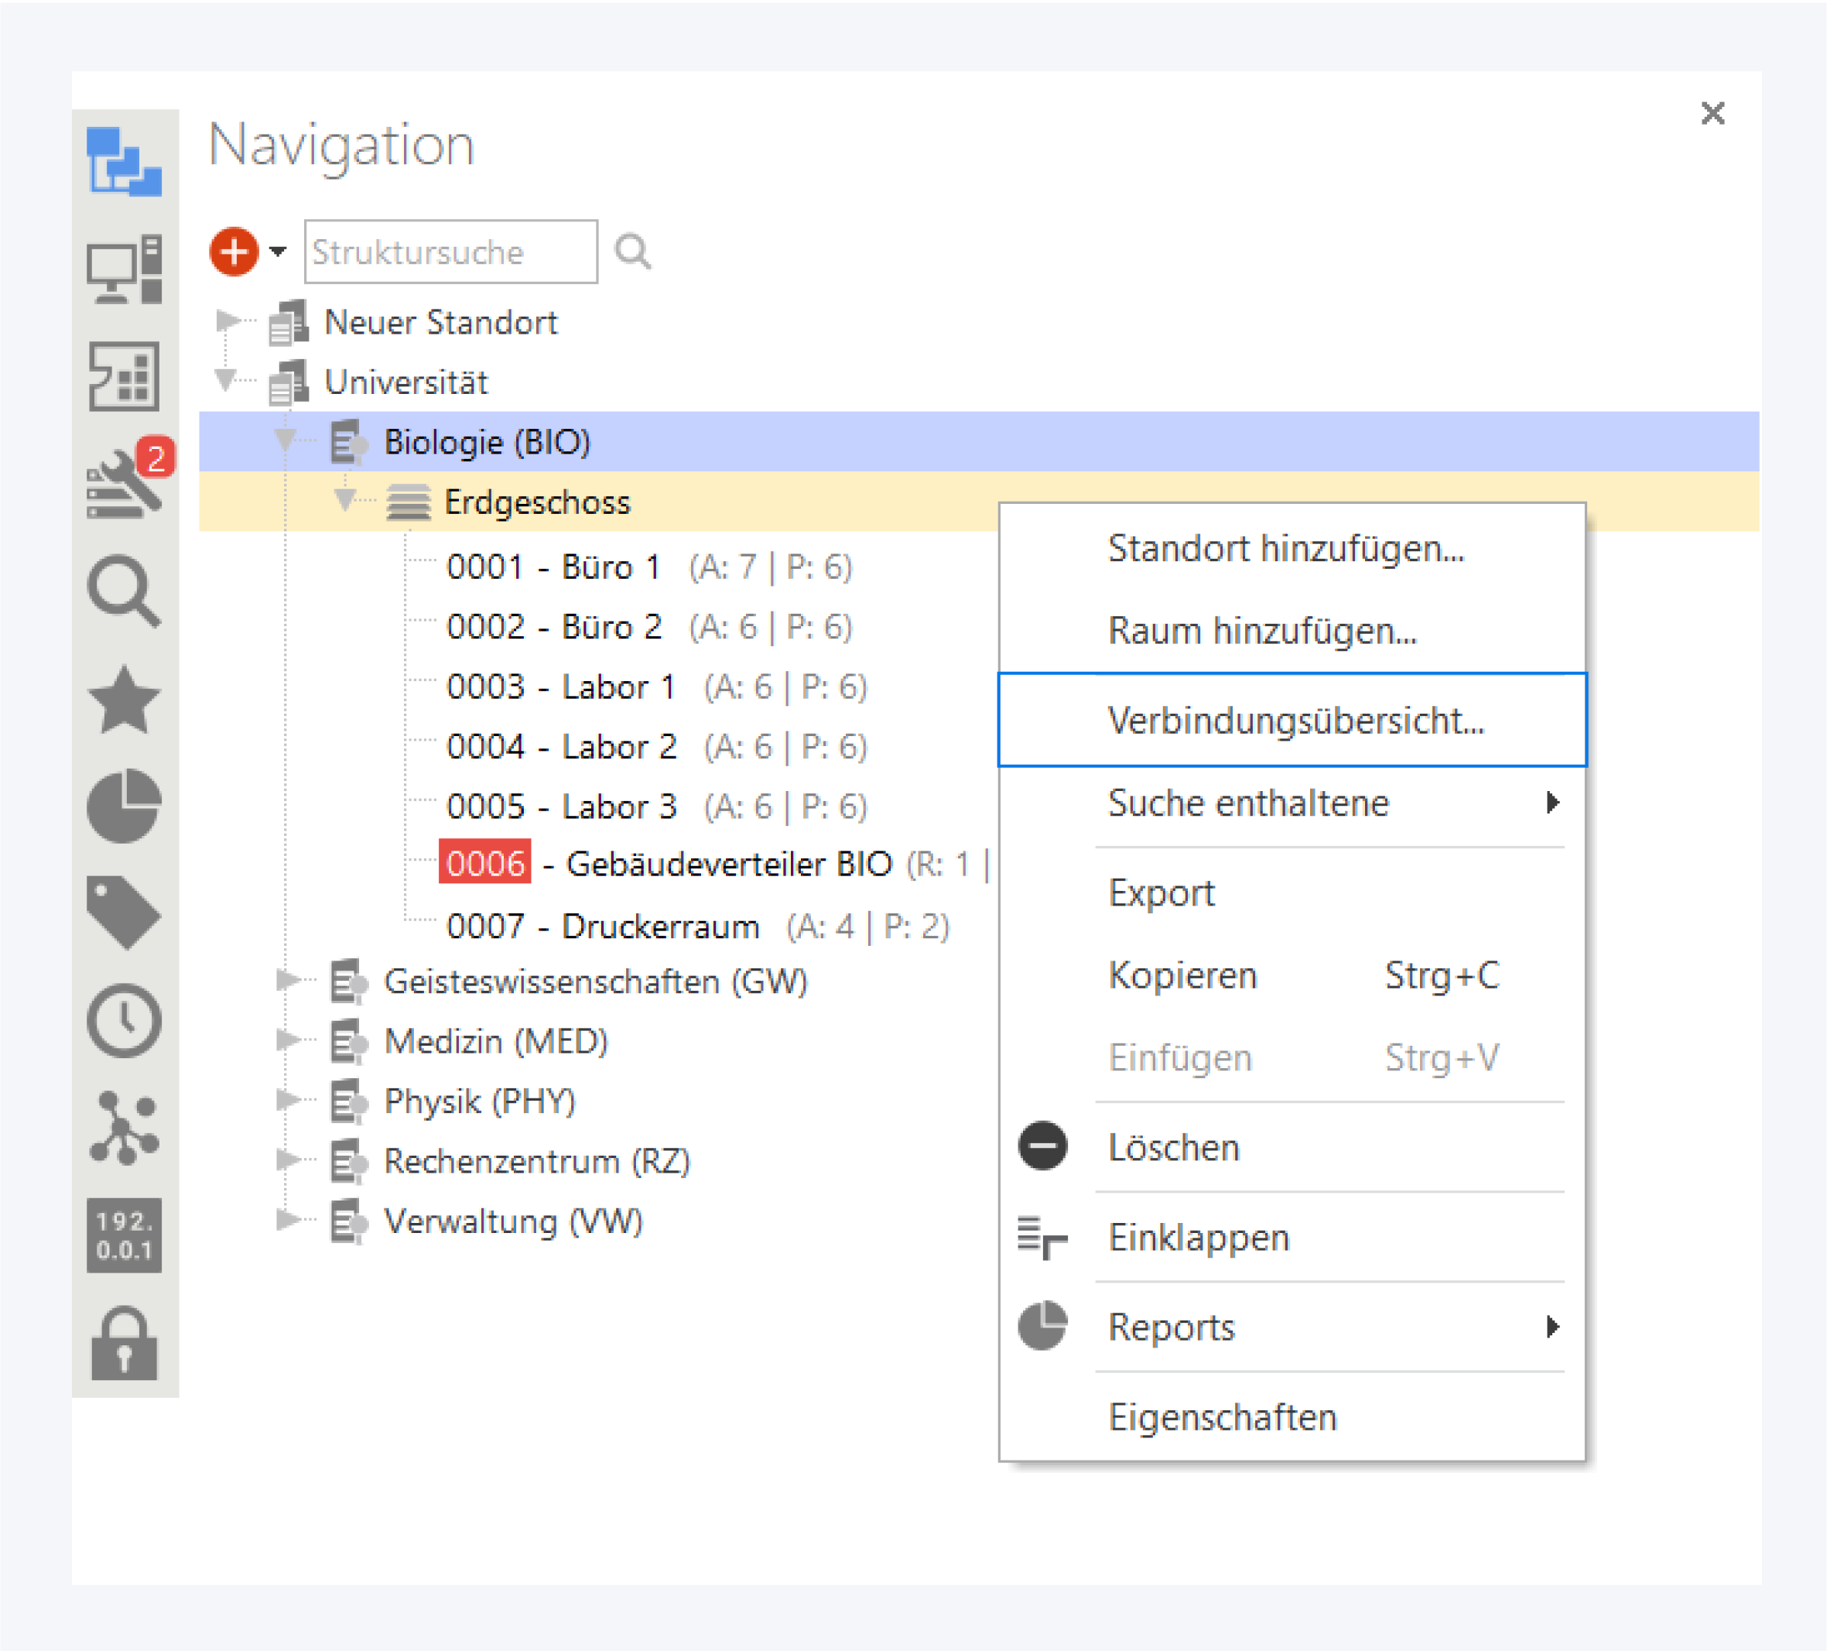Expand the Neuer Standort tree node

pos(227,321)
